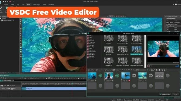This screenshot has width=181, height=101.
Task: Open the dropdown next to the checkmark
Action: coord(149,70)
